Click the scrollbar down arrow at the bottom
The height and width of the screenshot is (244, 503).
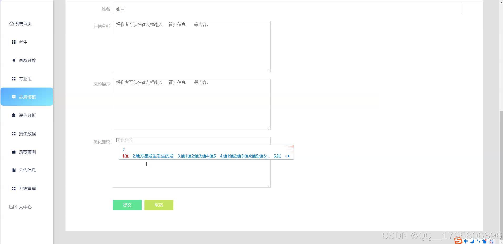point(501,242)
